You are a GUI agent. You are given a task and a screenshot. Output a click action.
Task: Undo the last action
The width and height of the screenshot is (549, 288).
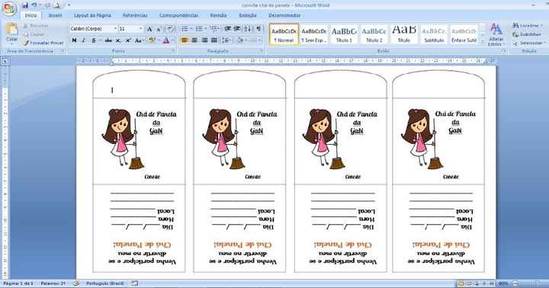point(34,5)
